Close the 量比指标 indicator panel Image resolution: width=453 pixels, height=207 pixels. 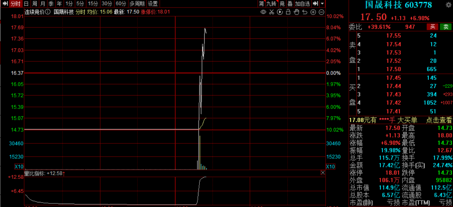[x=323, y=173]
